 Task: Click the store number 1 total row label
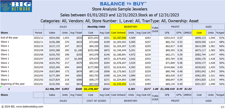[9, 89]
